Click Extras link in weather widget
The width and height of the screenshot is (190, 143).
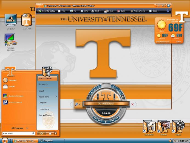(x=178, y=42)
